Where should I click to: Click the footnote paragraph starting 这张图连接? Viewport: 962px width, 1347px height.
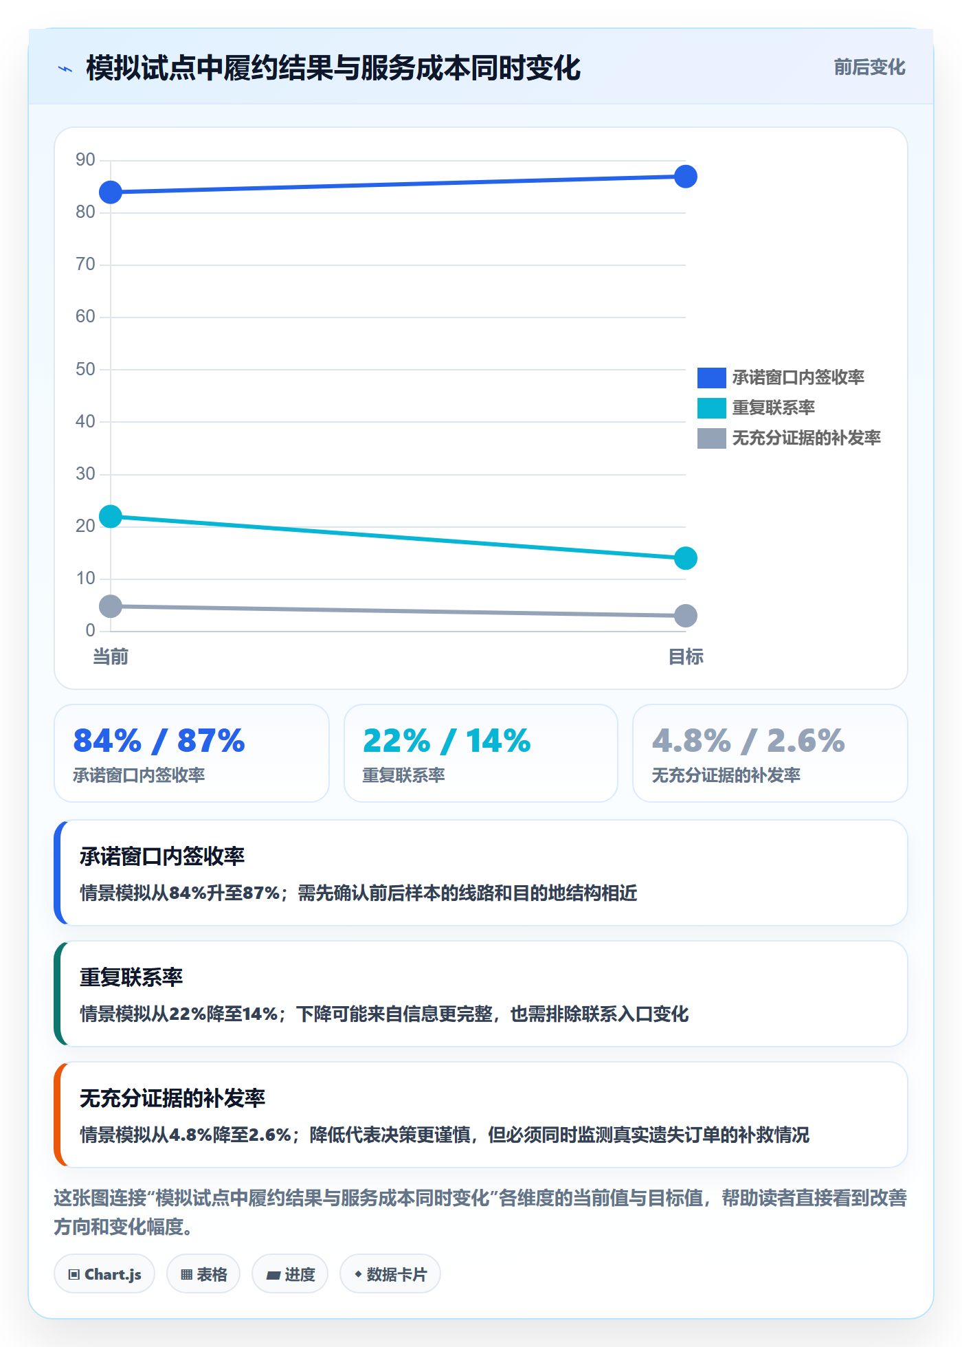point(480,1212)
